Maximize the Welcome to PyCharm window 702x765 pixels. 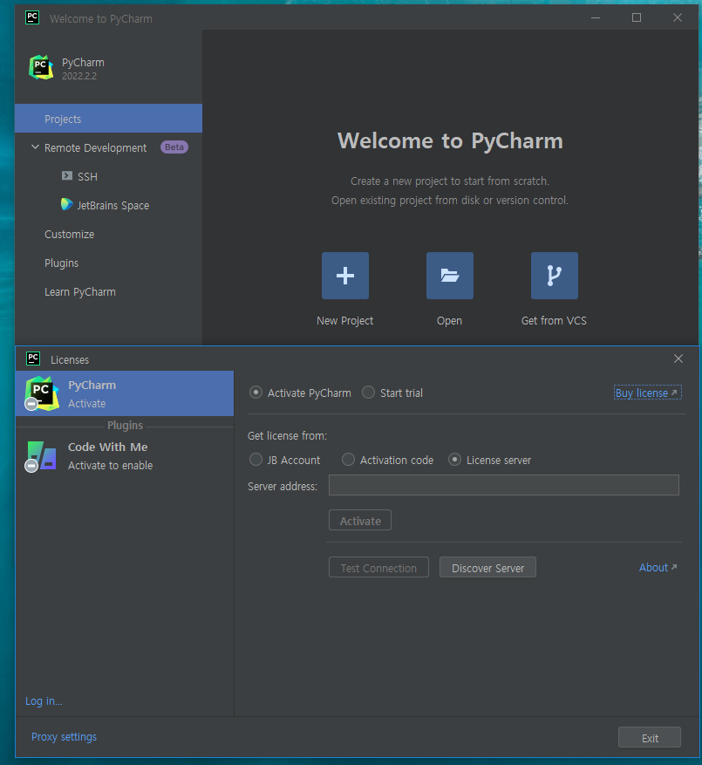[636, 17]
